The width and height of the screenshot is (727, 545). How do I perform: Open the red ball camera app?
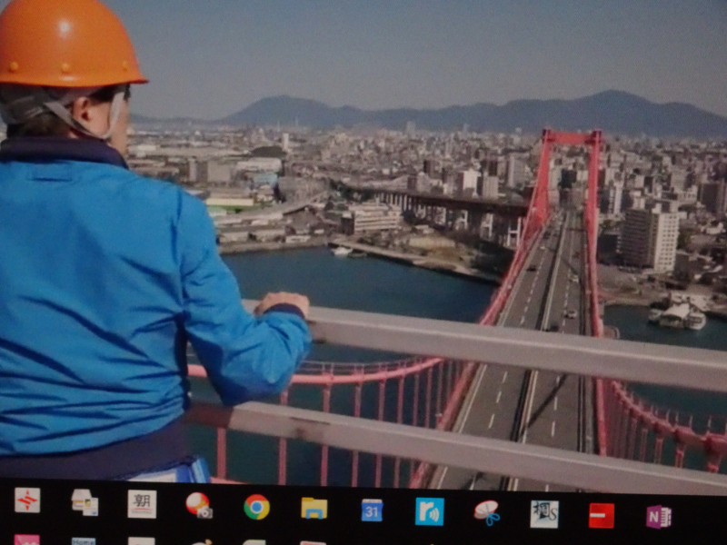(199, 505)
